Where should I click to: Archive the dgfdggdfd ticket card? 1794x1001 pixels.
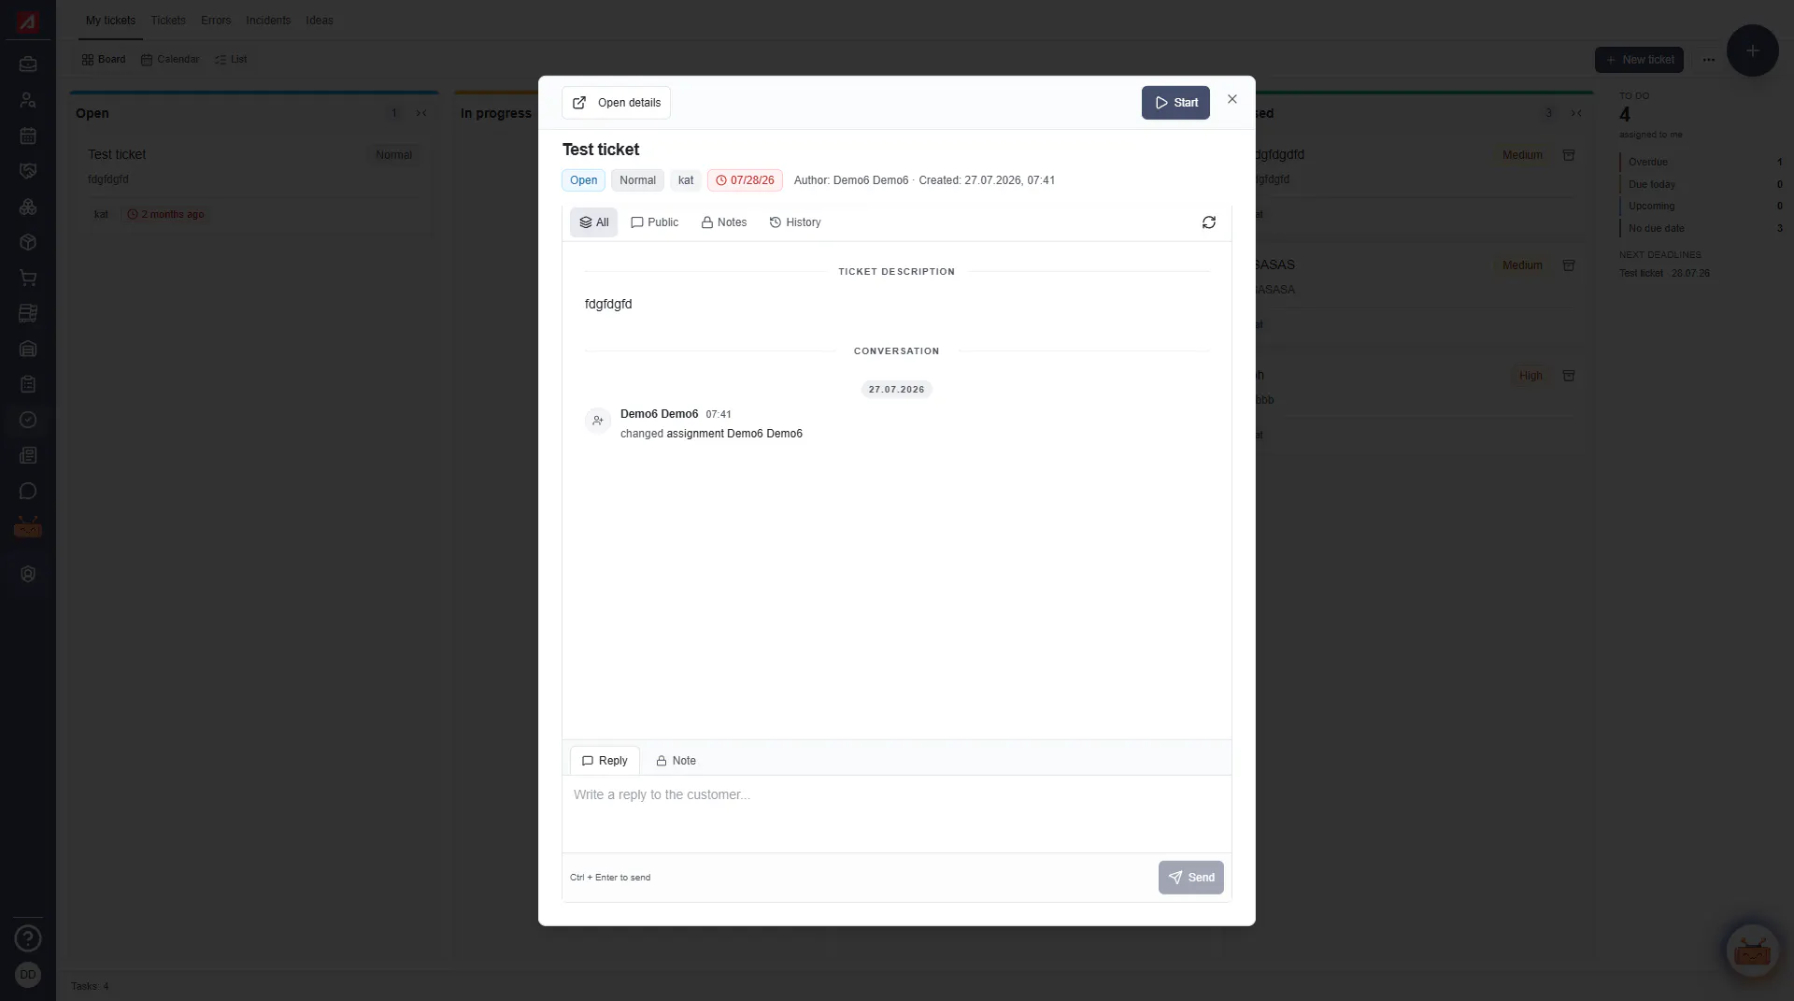click(1569, 155)
